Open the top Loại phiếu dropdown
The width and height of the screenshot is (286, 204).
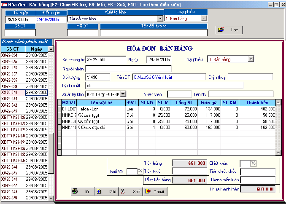[x=204, y=19]
